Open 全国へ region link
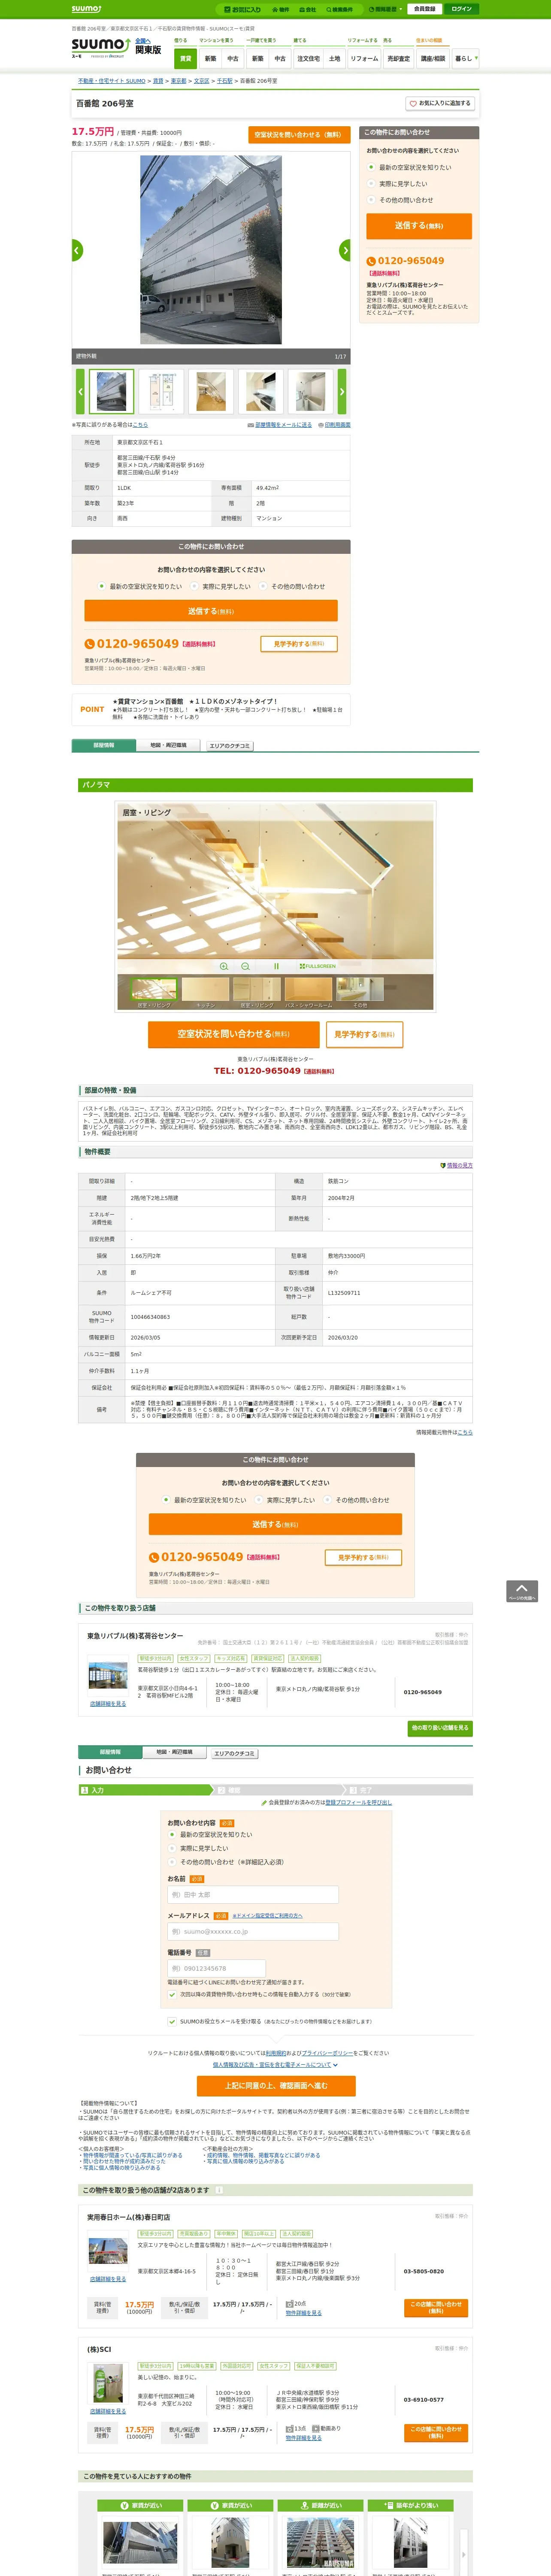Screen dimensions: 551x2576 point(143,40)
